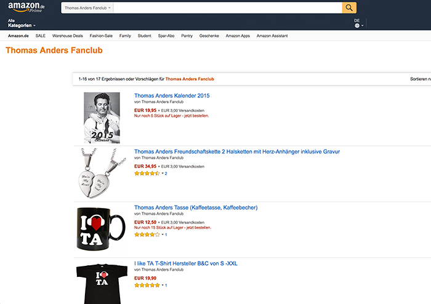Click into the search text field

pyautogui.click(x=227, y=8)
